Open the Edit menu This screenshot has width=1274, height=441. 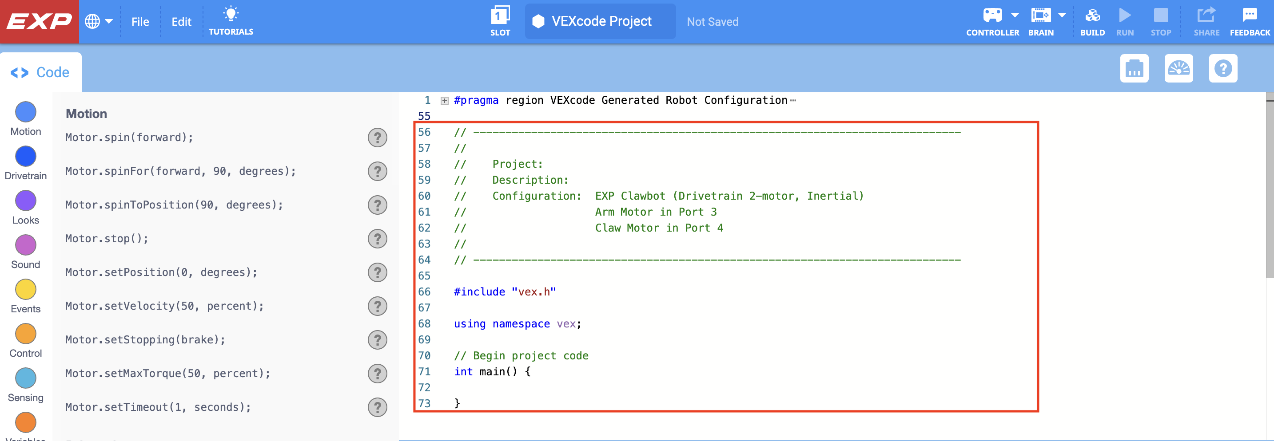click(x=181, y=21)
